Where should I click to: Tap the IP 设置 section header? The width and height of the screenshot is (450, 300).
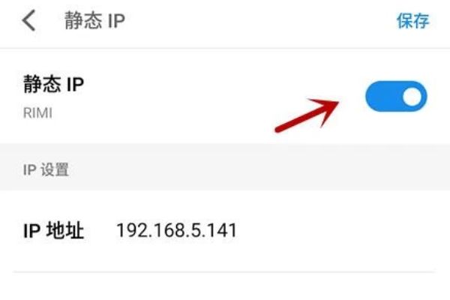46,169
